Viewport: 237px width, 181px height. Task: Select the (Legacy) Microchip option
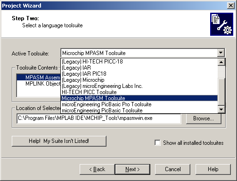click(139, 80)
